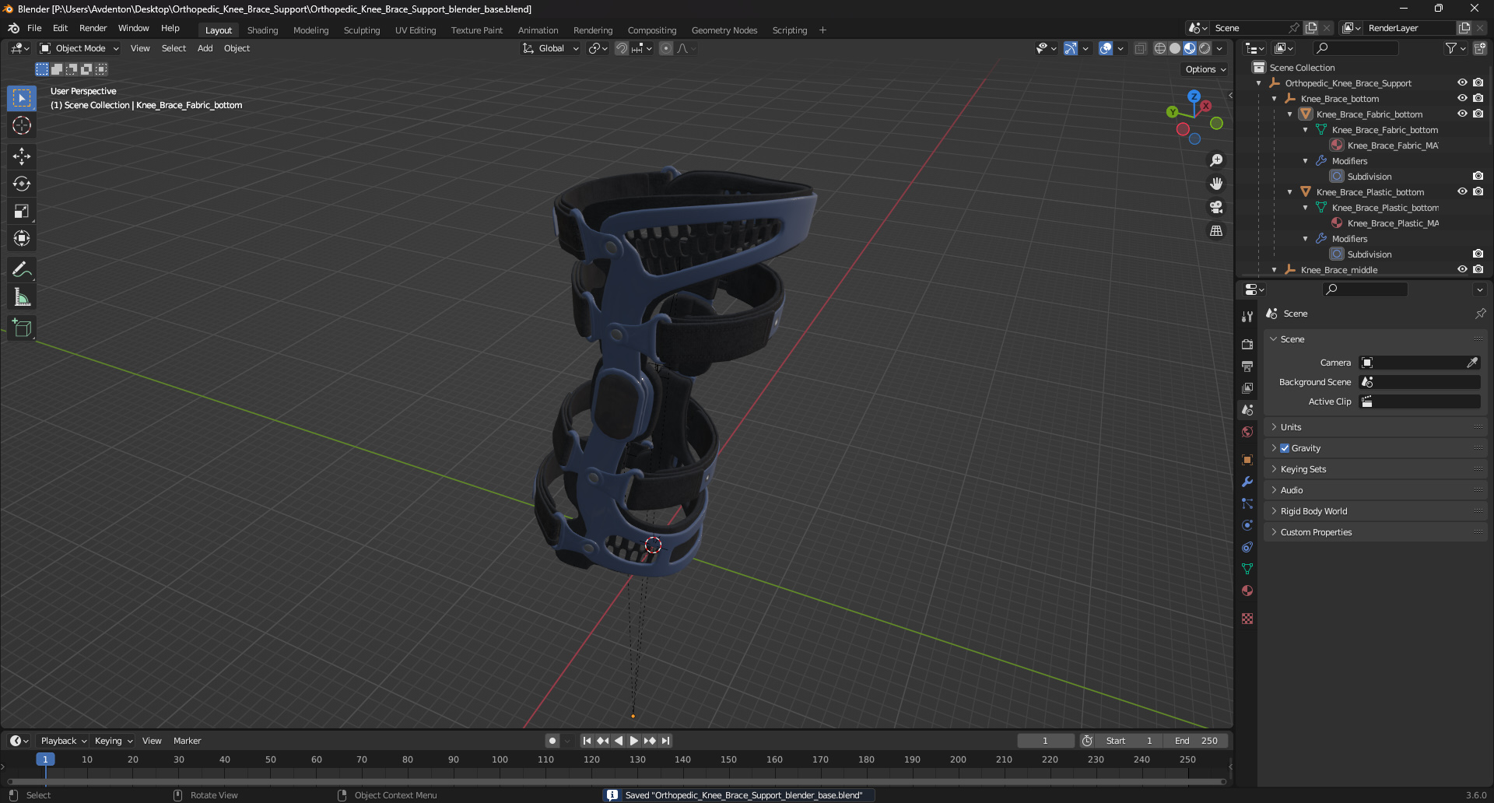Open the Render properties tab
Viewport: 1494px width, 803px height.
click(x=1247, y=344)
